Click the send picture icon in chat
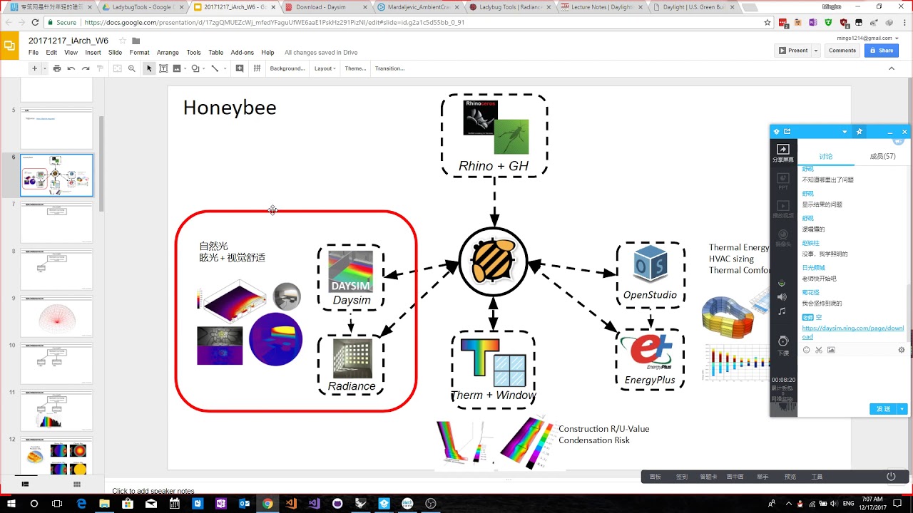The width and height of the screenshot is (913, 513). (831, 350)
